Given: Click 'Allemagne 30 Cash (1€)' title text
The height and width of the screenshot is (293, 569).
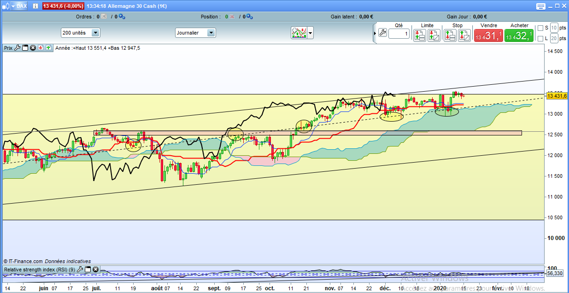Looking at the screenshot, I should tap(137, 6).
